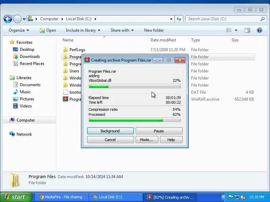Open the Documents library
This screenshot has width=270, height=202.
(30, 85)
